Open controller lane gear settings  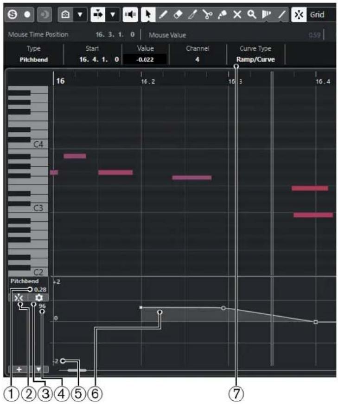click(x=39, y=298)
